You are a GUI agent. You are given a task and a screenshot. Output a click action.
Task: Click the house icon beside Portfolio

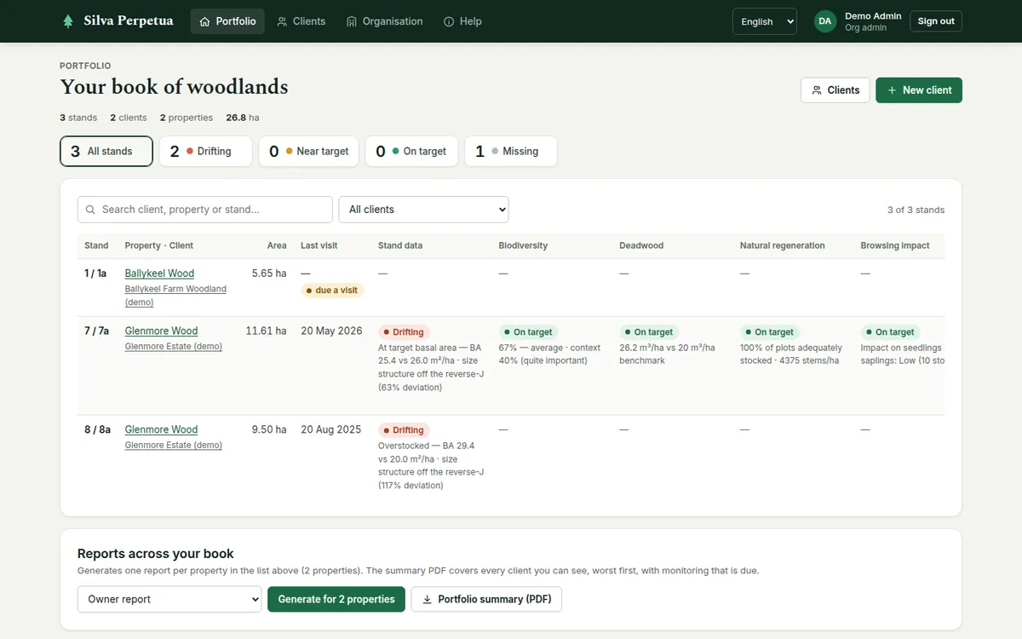pyautogui.click(x=204, y=21)
